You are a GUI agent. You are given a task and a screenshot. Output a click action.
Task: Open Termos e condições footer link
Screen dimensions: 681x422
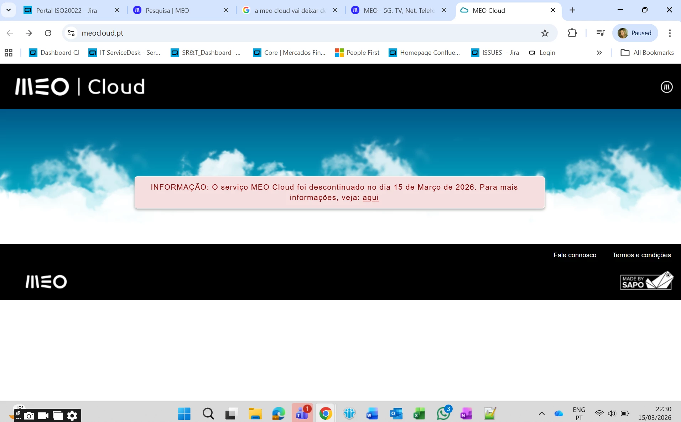641,255
